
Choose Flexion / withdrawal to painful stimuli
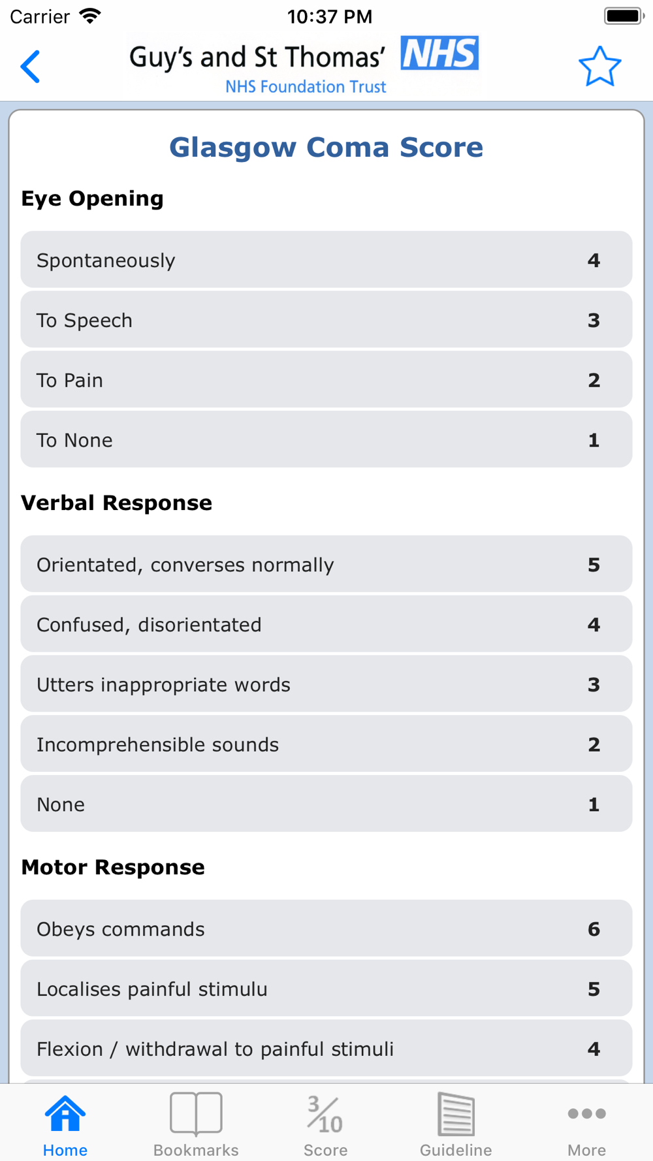[x=326, y=1049]
